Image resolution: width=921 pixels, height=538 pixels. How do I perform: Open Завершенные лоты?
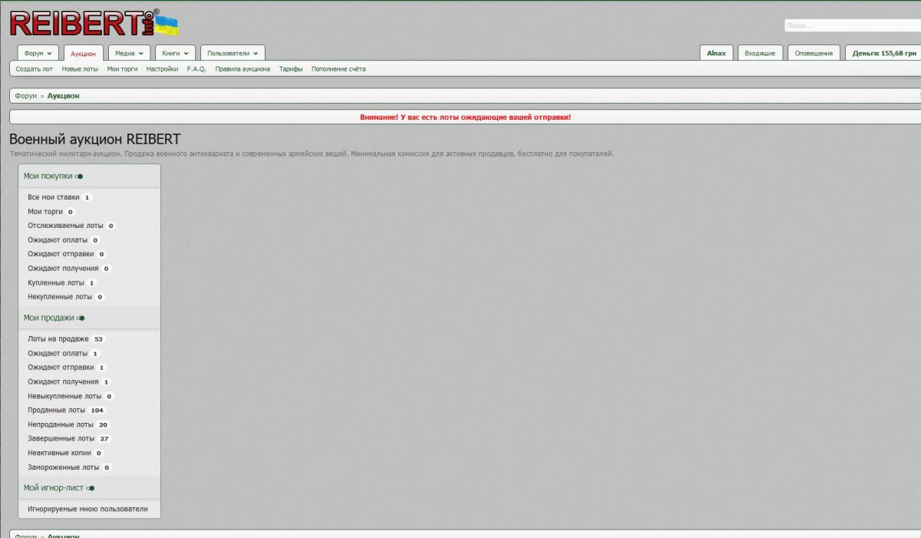61,438
